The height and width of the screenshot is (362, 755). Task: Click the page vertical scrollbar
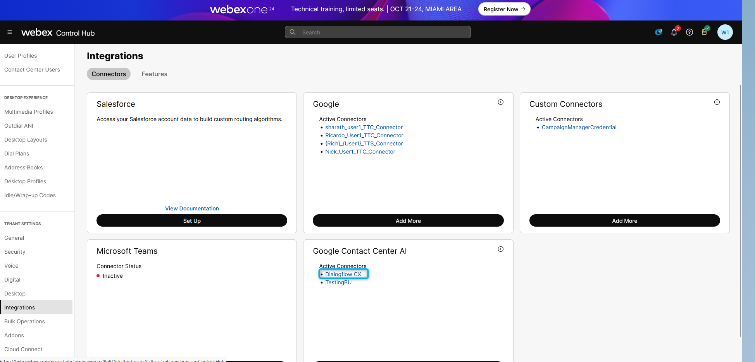(740, 211)
